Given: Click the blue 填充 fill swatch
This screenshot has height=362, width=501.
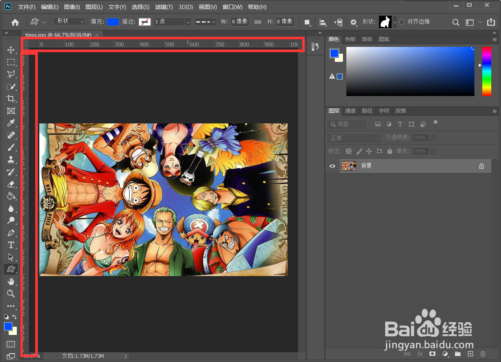Looking at the screenshot, I should coord(113,22).
